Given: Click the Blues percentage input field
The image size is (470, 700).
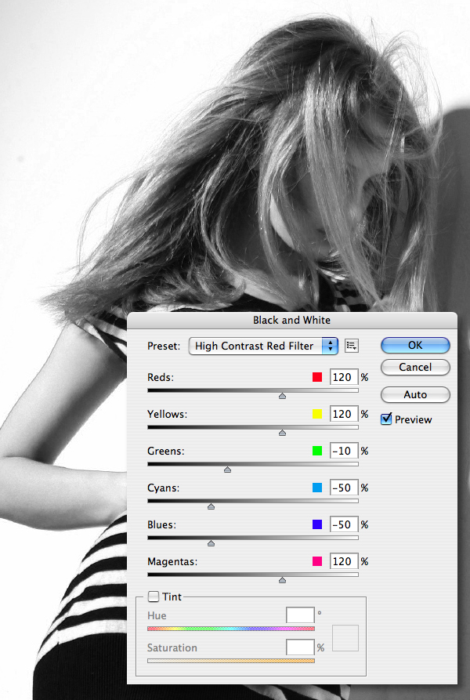Looking at the screenshot, I should pyautogui.click(x=344, y=524).
